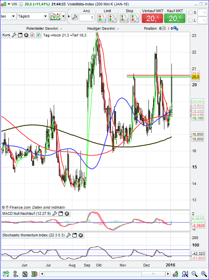Click the MACD Null Nachlauf (12 27 9) label
The height and width of the screenshot is (280, 209).
[x=27, y=213]
